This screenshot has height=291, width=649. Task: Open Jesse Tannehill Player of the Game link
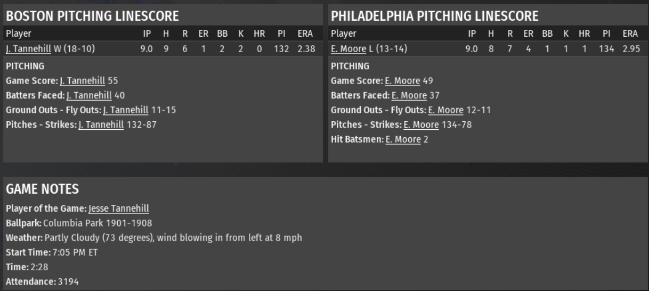click(x=119, y=209)
